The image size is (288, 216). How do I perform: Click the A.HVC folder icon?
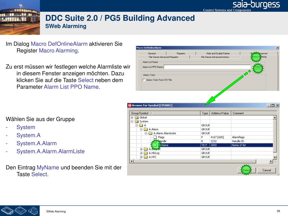pos(146,157)
